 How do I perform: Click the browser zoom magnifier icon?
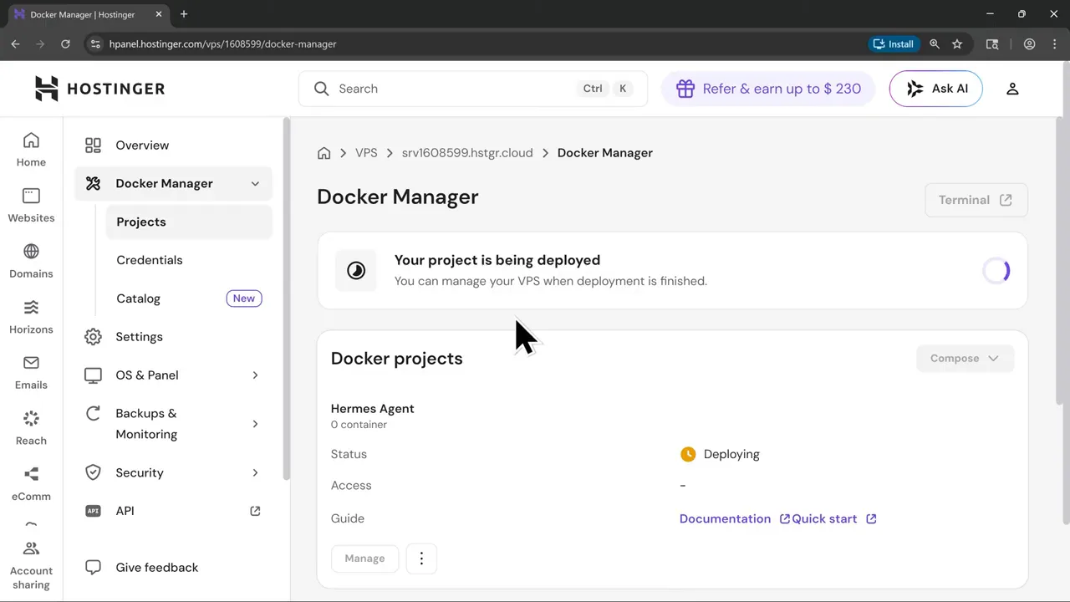pos(935,44)
